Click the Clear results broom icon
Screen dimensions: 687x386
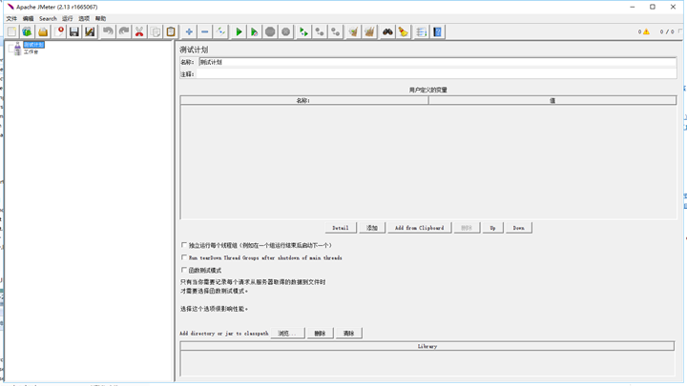pyautogui.click(x=353, y=32)
